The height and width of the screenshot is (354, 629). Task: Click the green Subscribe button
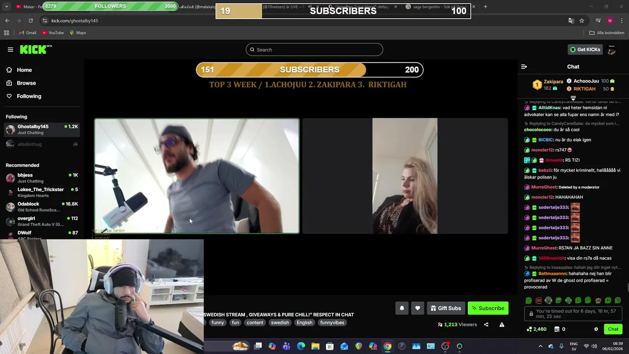tap(488, 308)
